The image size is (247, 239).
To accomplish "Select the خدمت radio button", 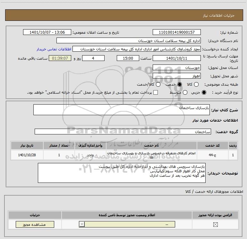I will [179, 84].
